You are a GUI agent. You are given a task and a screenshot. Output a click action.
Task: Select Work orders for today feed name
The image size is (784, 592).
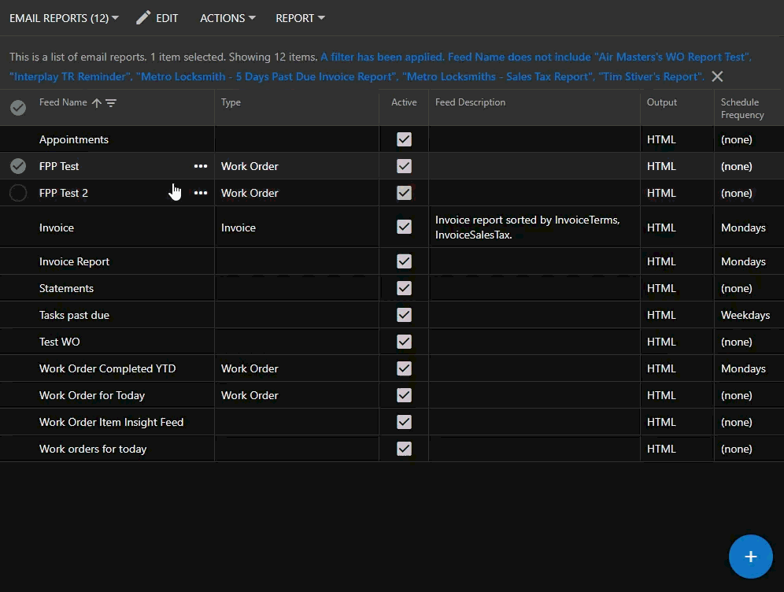click(93, 449)
